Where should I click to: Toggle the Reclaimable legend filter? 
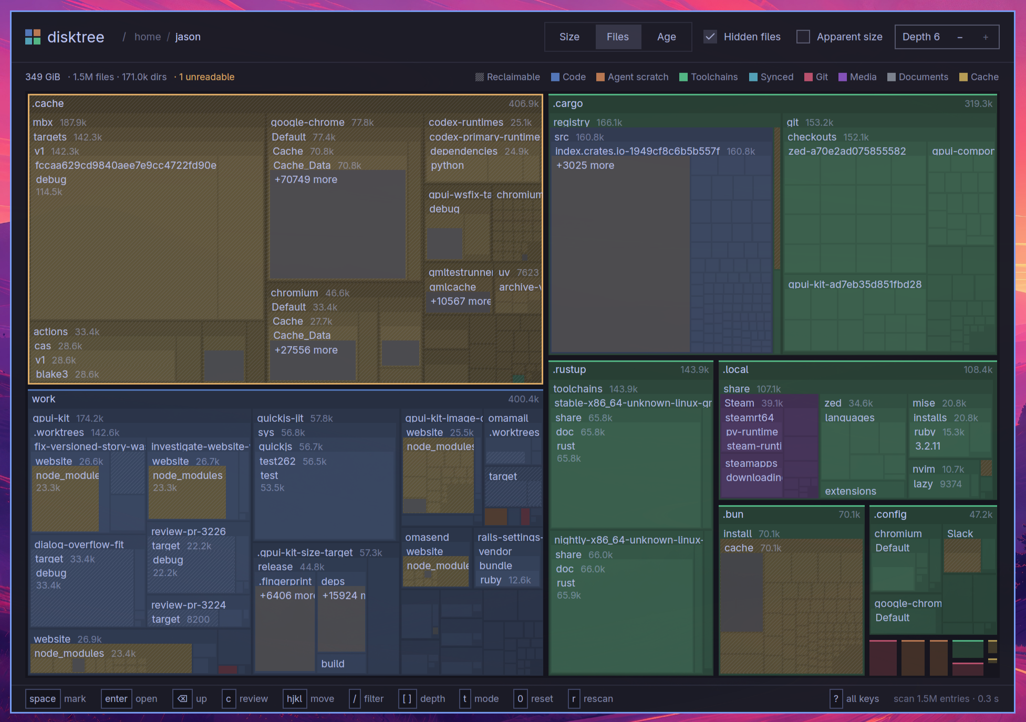[x=507, y=77]
